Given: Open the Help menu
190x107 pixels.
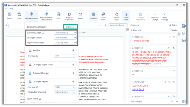Looking at the screenshot, I should (x=11, y=9).
